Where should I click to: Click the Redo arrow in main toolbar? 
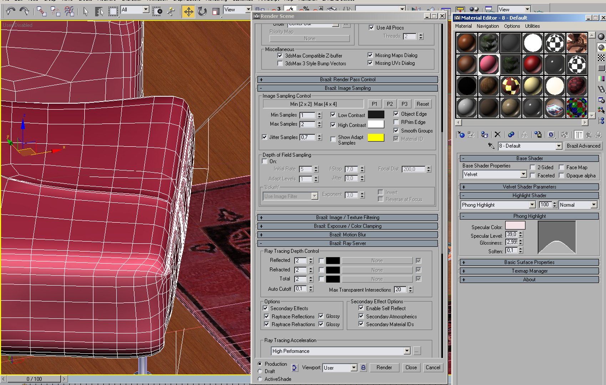click(24, 11)
